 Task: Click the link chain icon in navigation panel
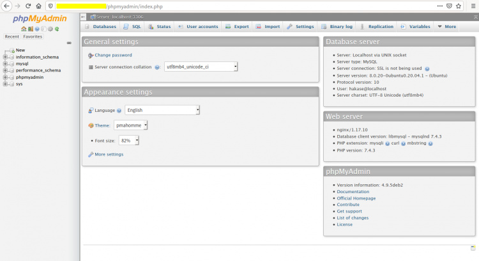(69, 43)
